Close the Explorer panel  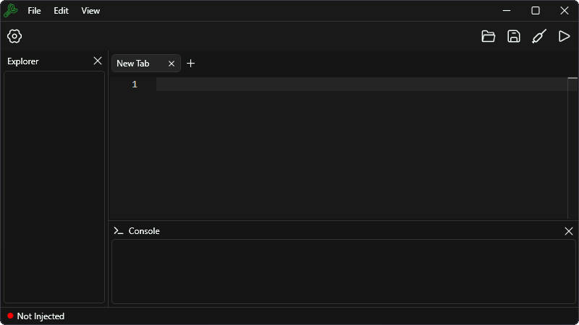coord(98,61)
